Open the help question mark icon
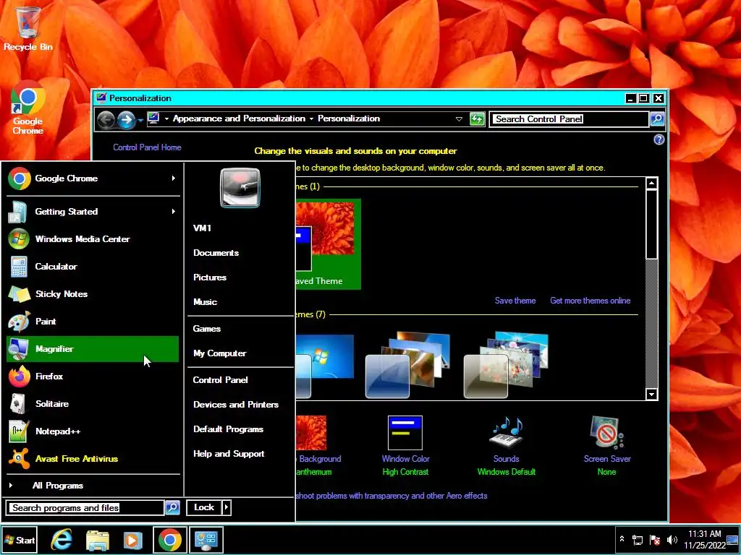Image resolution: width=741 pixels, height=555 pixels. pos(659,139)
